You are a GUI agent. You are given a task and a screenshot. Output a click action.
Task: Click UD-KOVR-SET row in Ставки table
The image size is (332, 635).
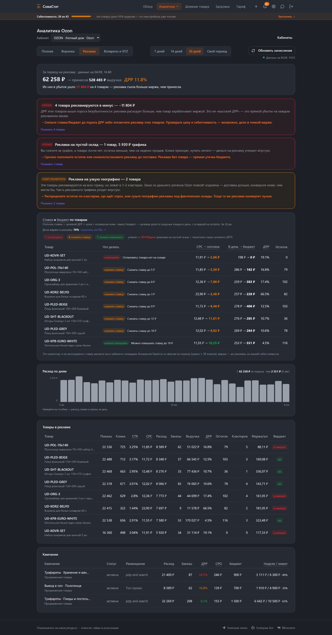pyautogui.click(x=166, y=257)
